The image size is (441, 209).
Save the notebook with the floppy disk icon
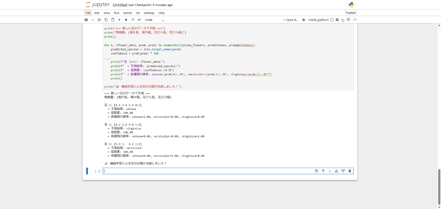pyautogui.click(x=86, y=20)
